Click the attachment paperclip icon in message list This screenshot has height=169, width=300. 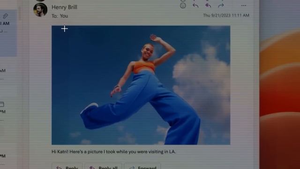(5, 16)
